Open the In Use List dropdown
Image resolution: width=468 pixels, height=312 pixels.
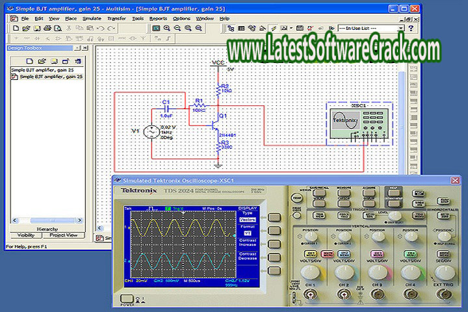401,29
